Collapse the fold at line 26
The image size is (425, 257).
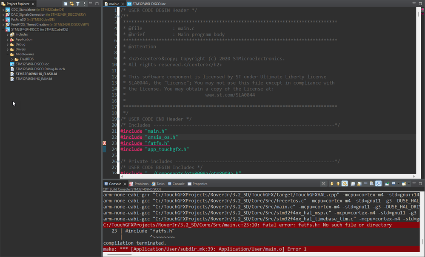click(x=118, y=161)
